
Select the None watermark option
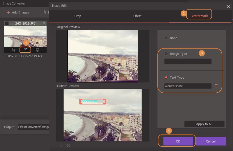166,38
